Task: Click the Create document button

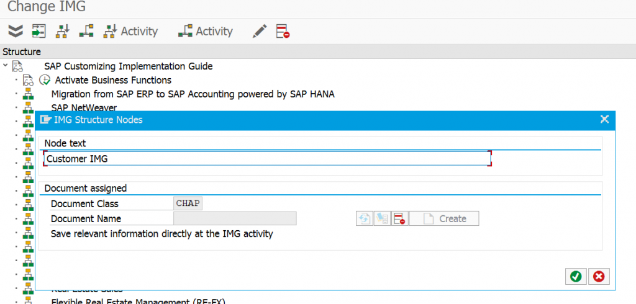Action: [x=444, y=218]
